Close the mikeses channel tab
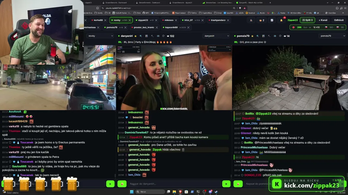This screenshot has width=348, height=195. coord(176,20)
